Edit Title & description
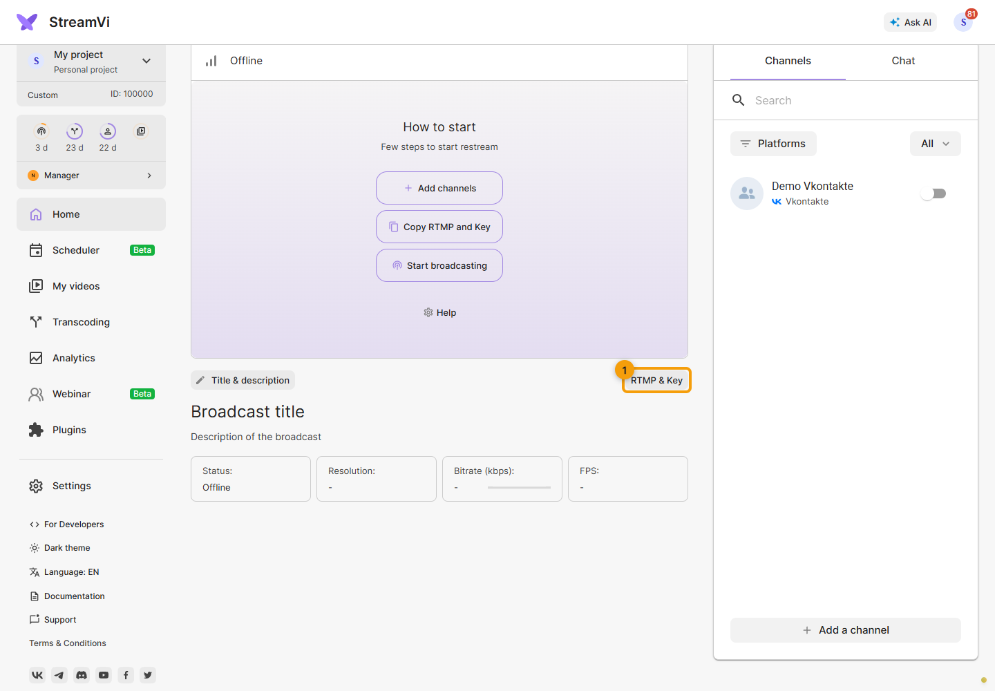This screenshot has height=691, width=995. (x=243, y=380)
